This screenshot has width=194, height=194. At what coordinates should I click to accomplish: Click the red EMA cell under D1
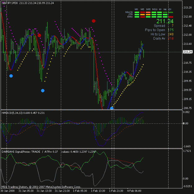coord(171,17)
